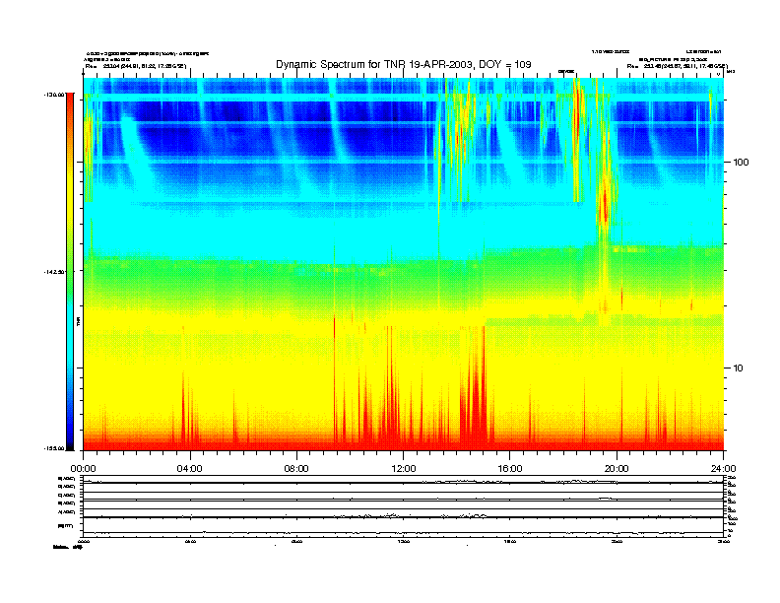Click the '-130.00' color bar label
This screenshot has height=603, width=780.
point(54,94)
